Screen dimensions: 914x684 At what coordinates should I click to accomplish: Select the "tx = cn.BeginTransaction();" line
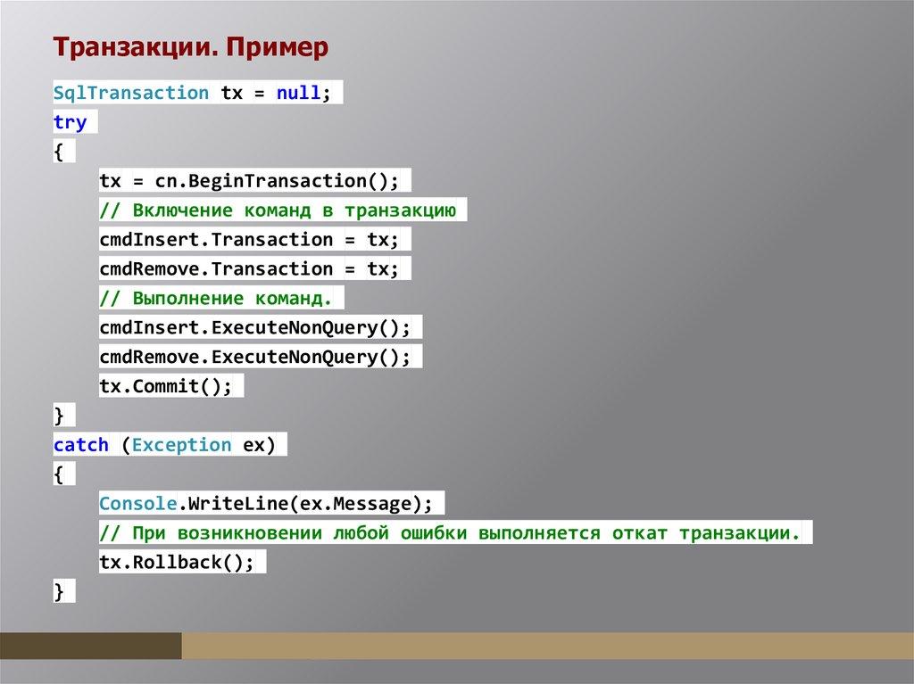point(249,181)
